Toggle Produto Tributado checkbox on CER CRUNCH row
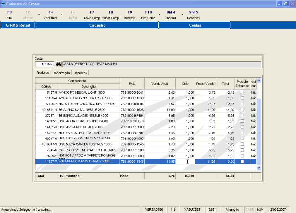 pos(242,161)
